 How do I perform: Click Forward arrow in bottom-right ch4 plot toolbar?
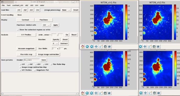coord(141,93)
